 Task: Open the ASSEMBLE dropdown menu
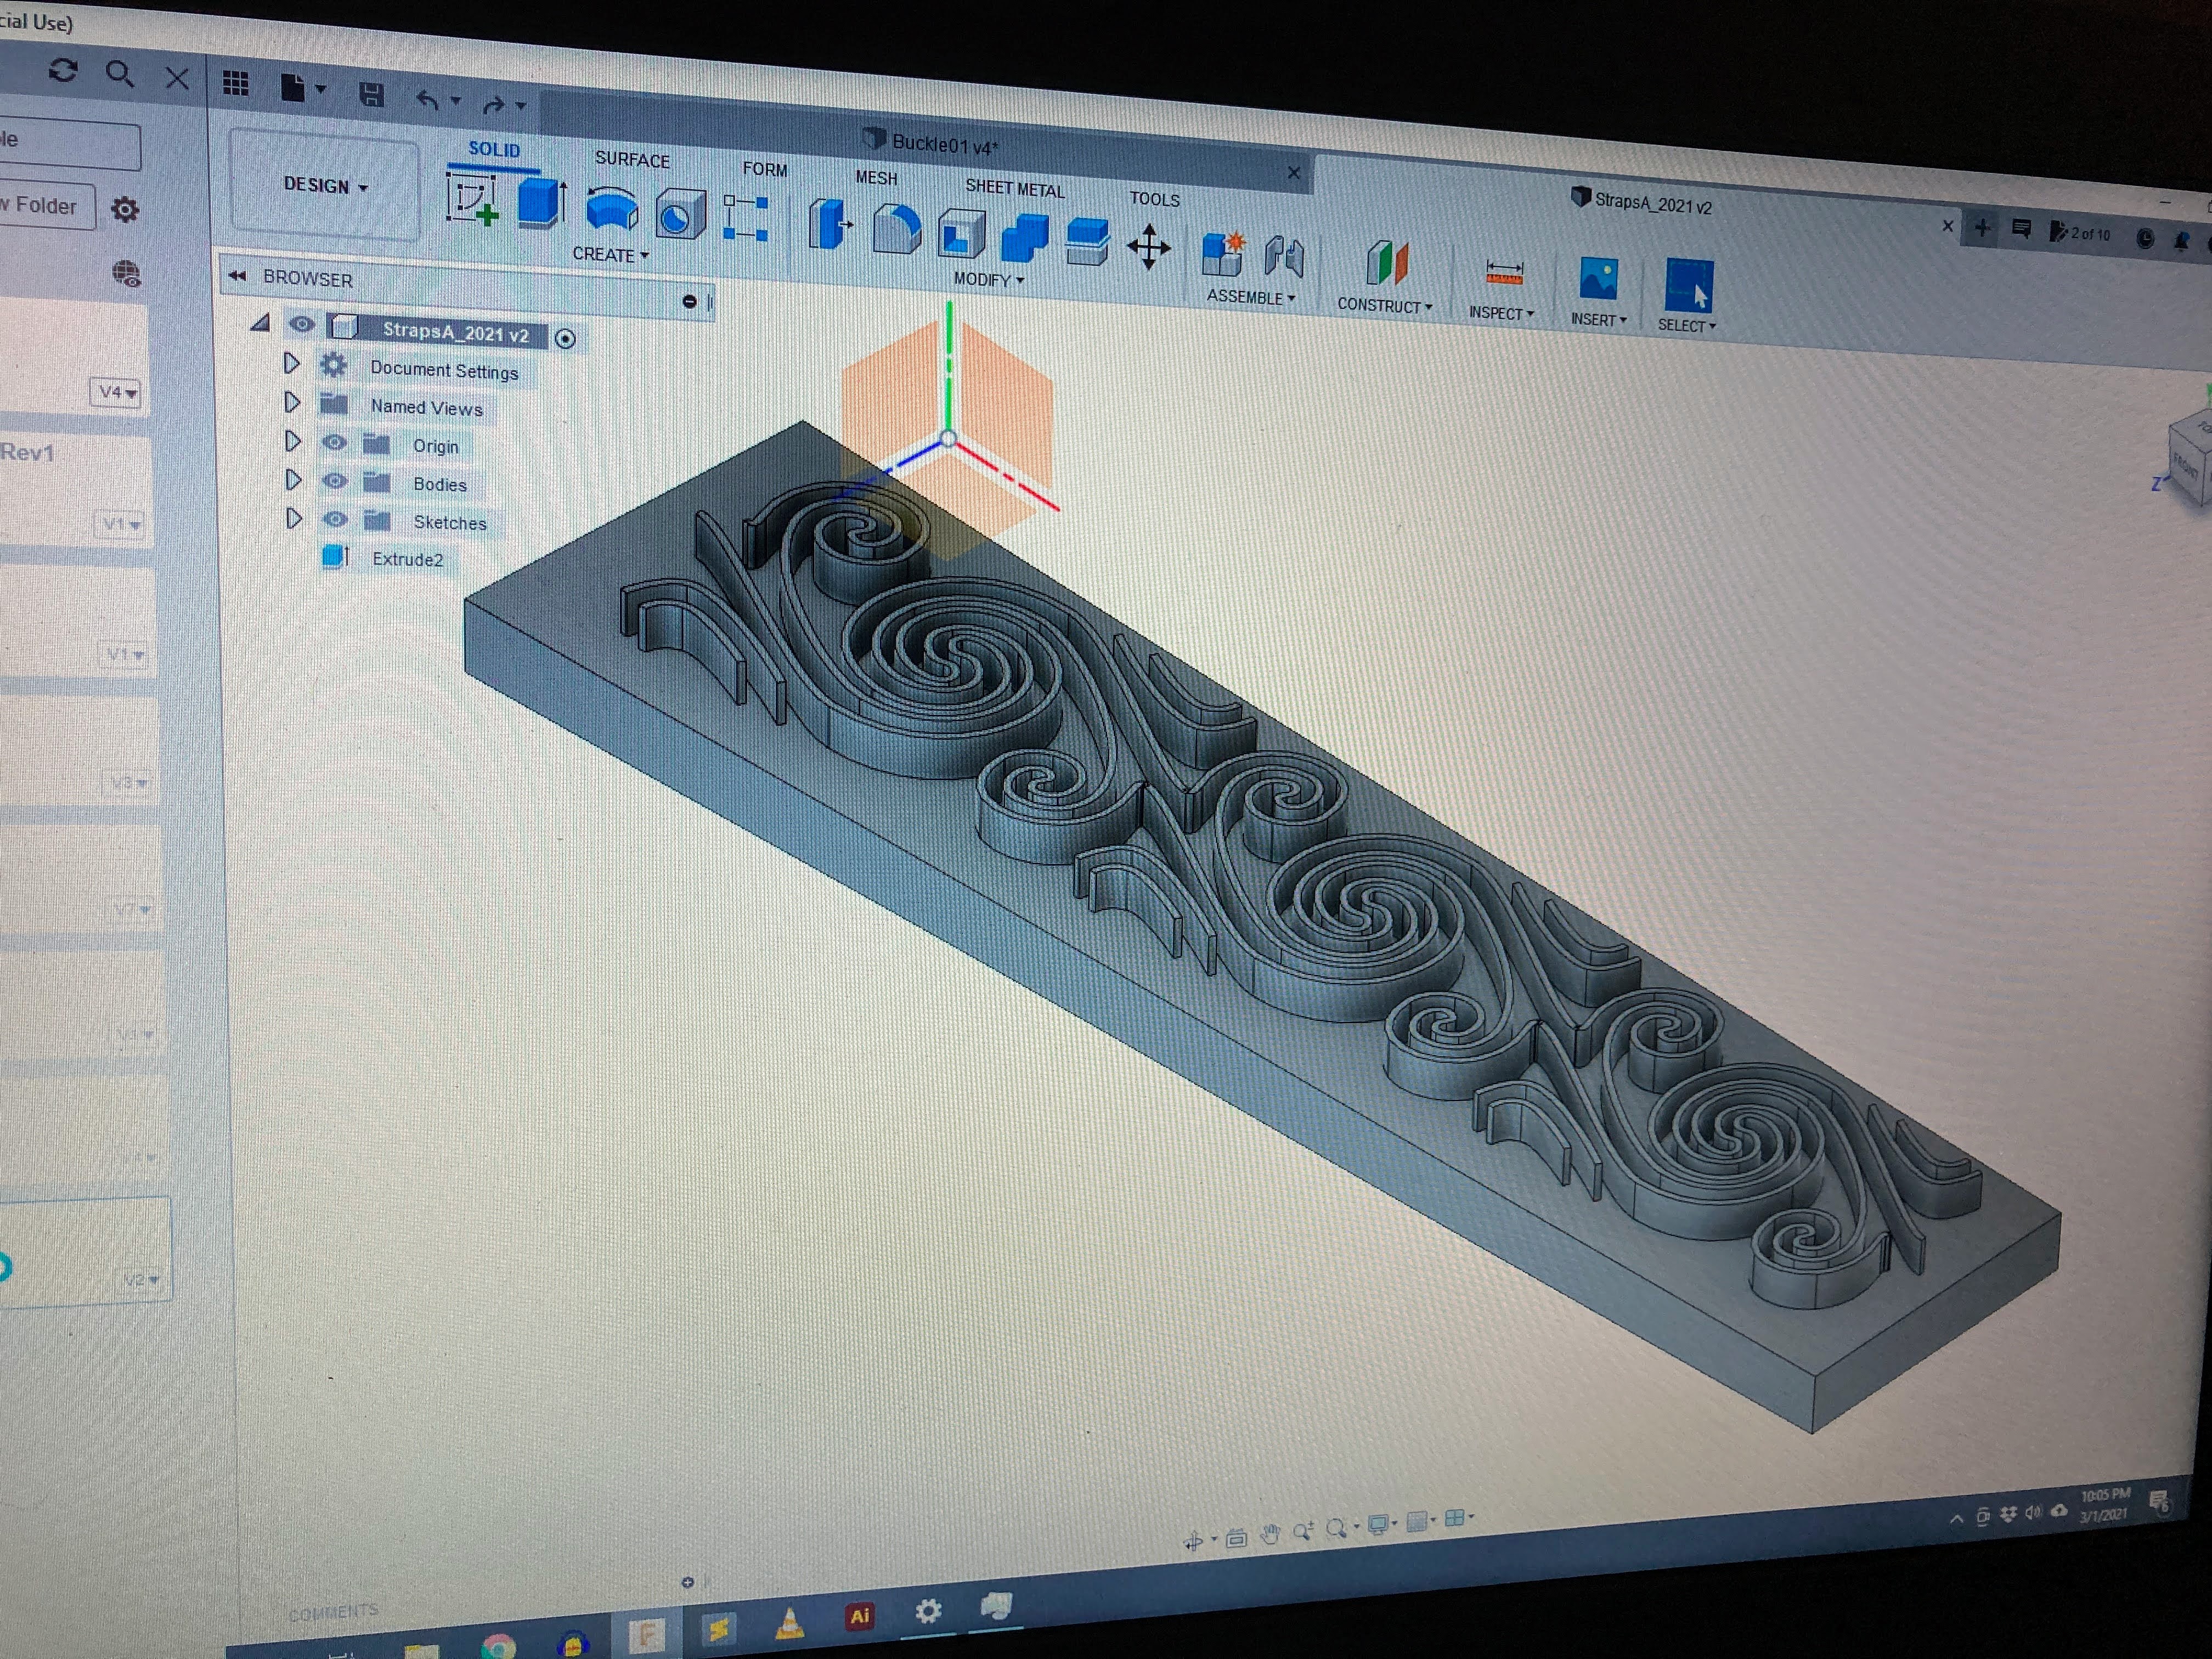click(1250, 297)
